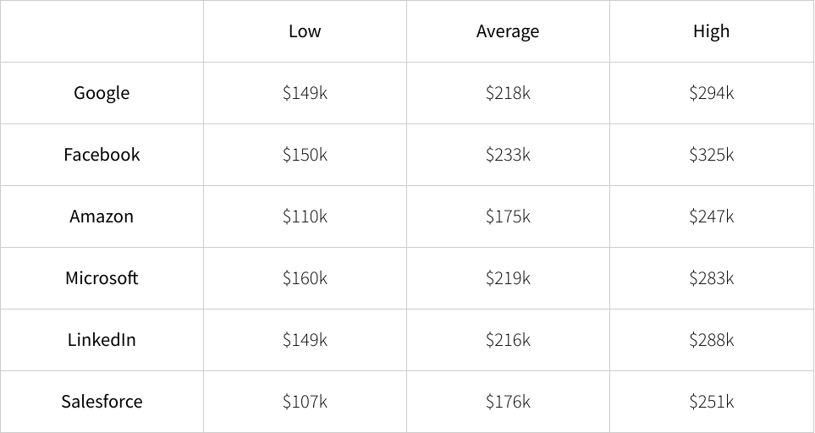Click Facebook's average salary $233k

508,155
